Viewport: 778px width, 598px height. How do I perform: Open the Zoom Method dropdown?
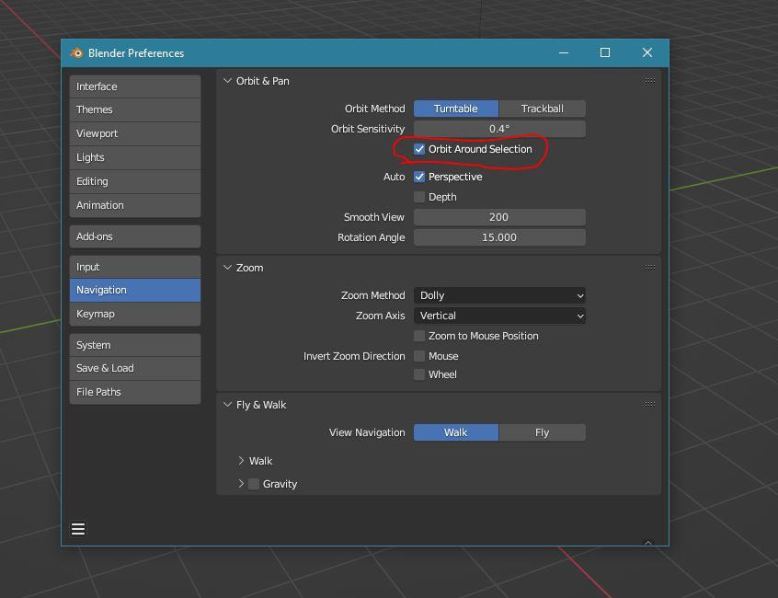click(x=499, y=295)
